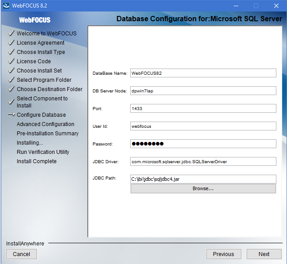Click the Select Component to Install step

tap(42, 102)
